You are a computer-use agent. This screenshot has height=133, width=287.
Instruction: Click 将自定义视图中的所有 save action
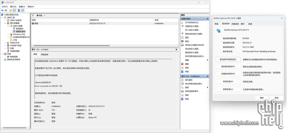[x=195, y=45]
